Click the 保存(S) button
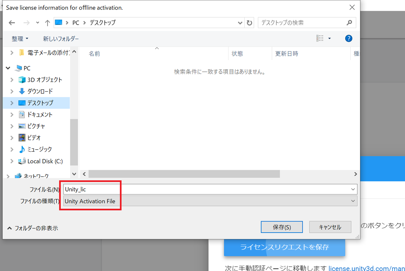 (281, 227)
